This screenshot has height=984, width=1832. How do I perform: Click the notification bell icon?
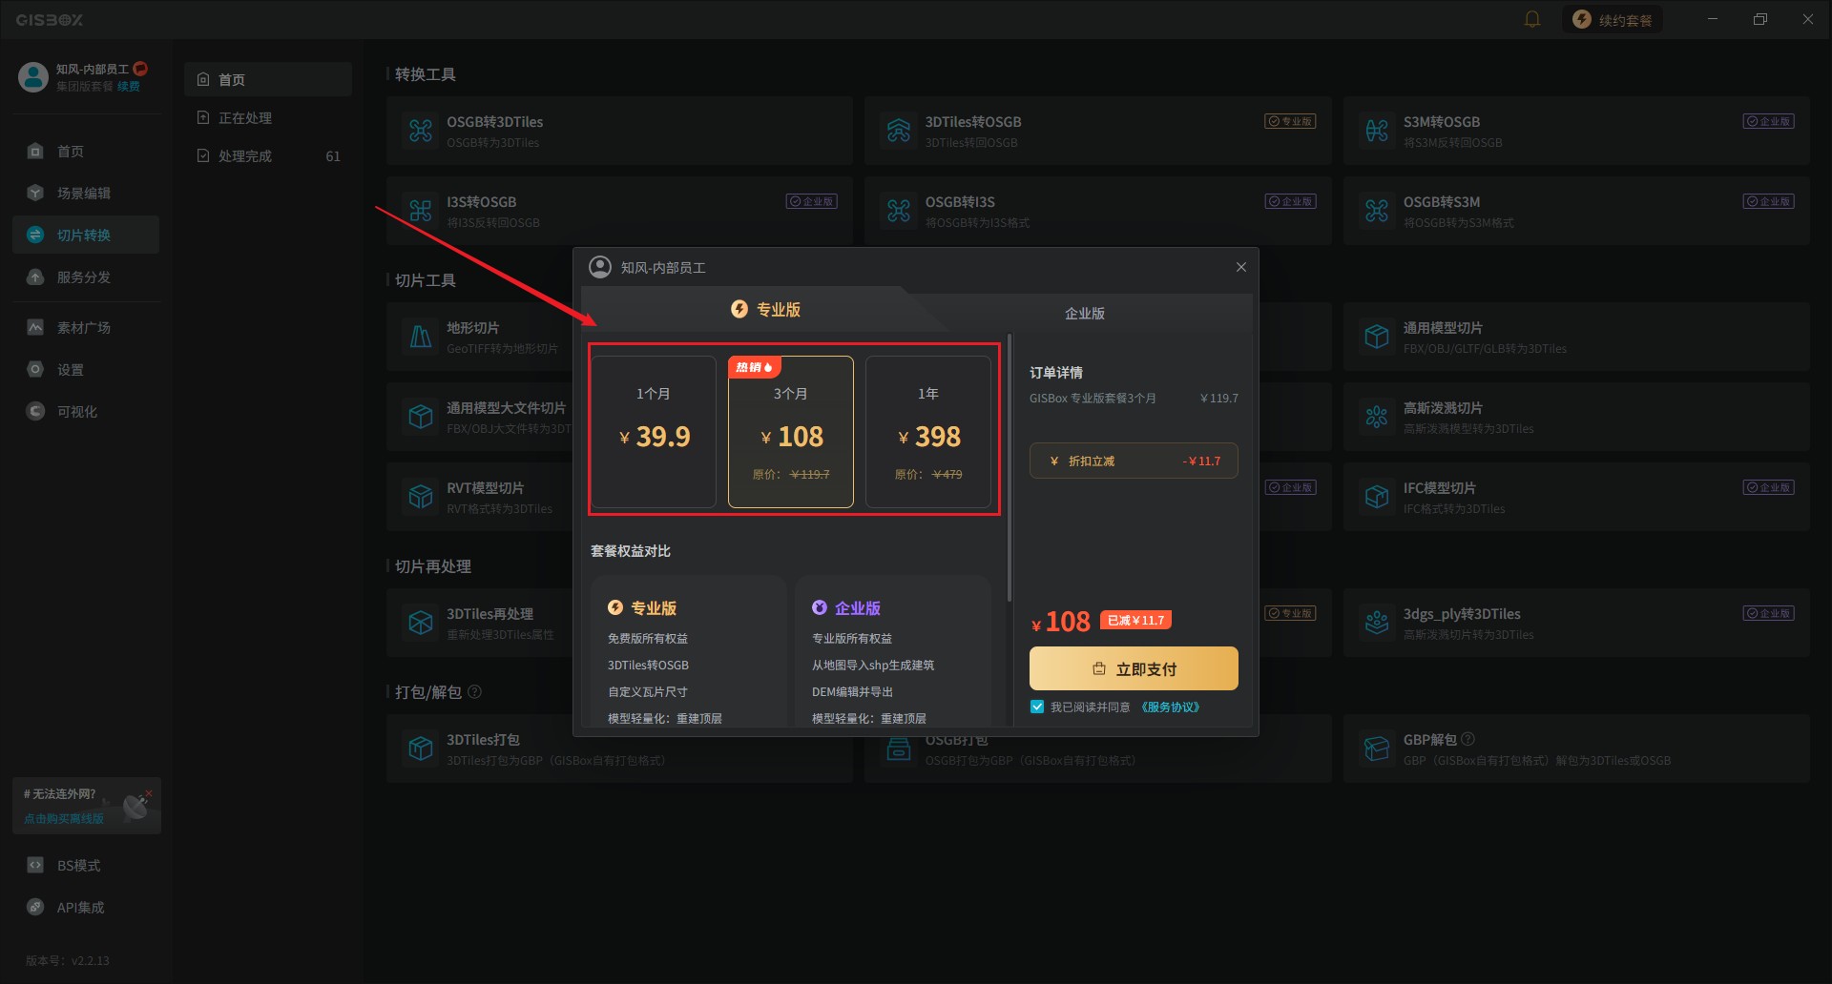pos(1532,19)
